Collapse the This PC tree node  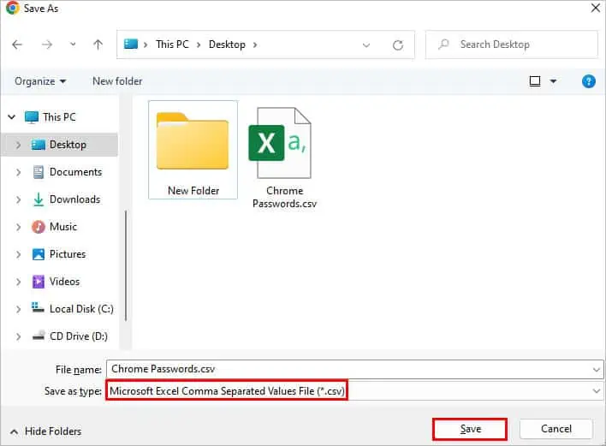coord(12,116)
